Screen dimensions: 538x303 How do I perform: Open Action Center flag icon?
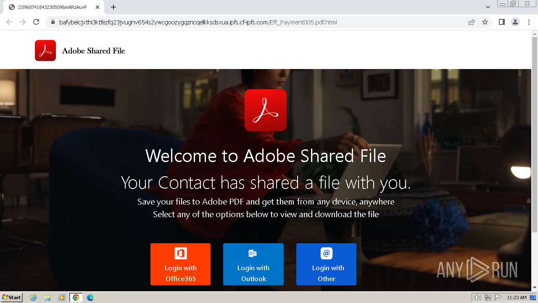click(x=498, y=298)
